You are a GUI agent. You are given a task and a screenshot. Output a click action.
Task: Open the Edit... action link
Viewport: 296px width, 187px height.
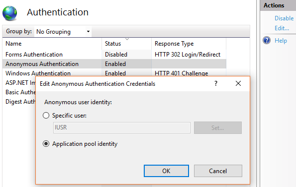click(282, 28)
